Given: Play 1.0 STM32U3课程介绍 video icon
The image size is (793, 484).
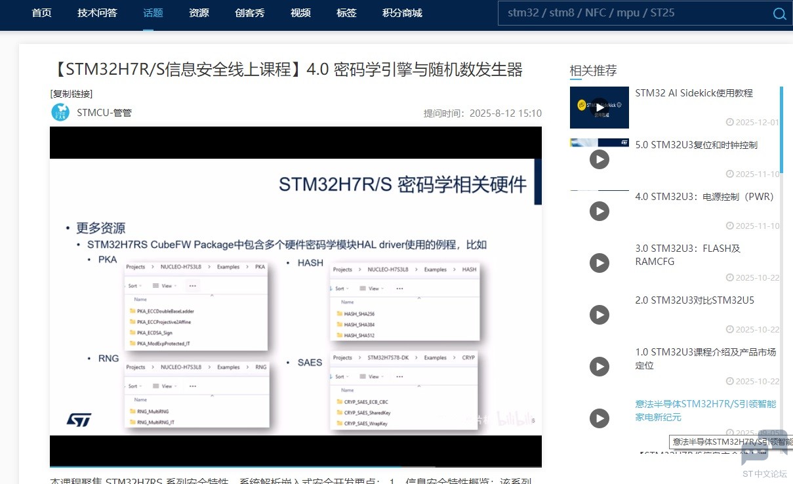Looking at the screenshot, I should [600, 367].
